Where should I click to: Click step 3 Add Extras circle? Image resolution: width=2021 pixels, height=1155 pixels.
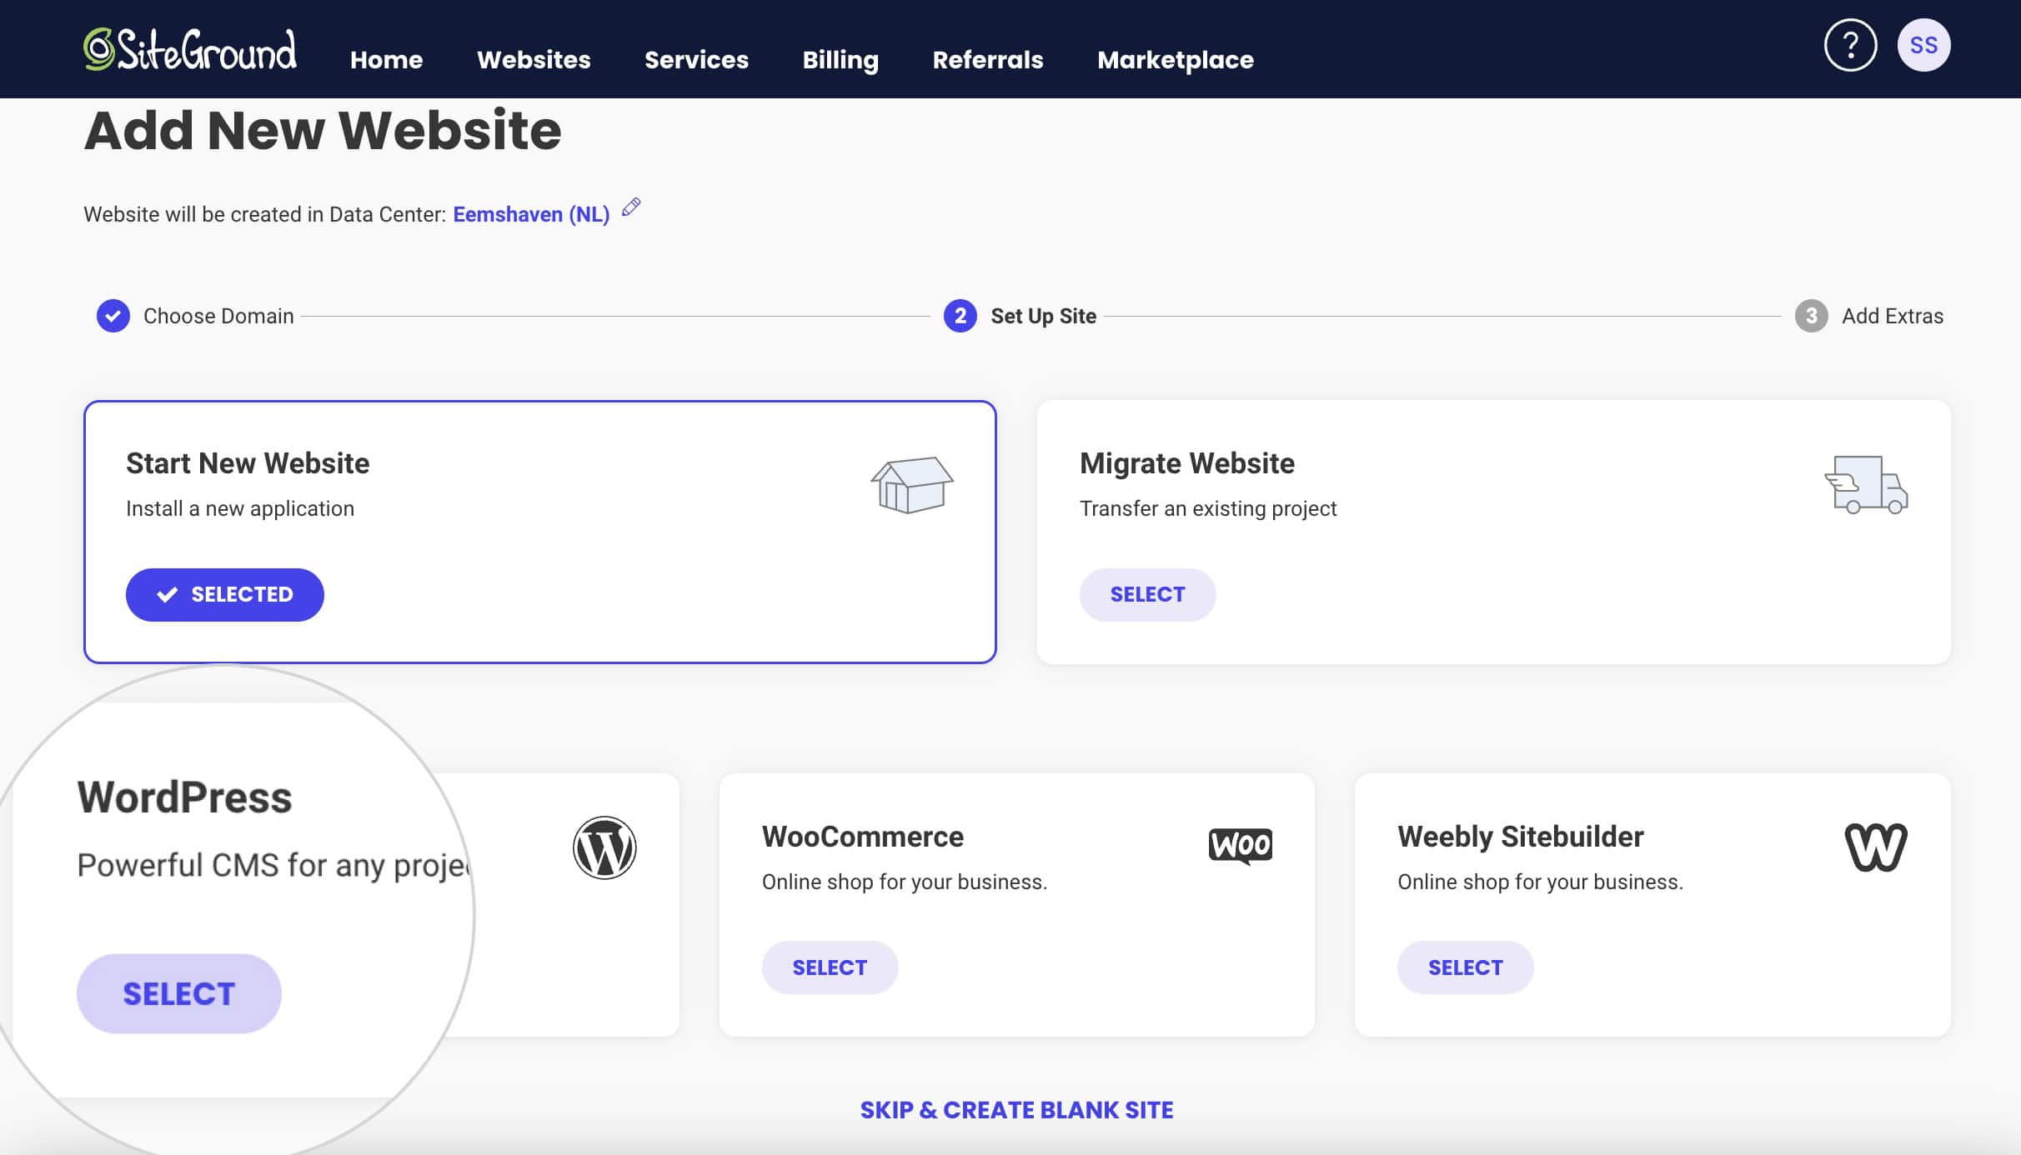click(x=1811, y=316)
